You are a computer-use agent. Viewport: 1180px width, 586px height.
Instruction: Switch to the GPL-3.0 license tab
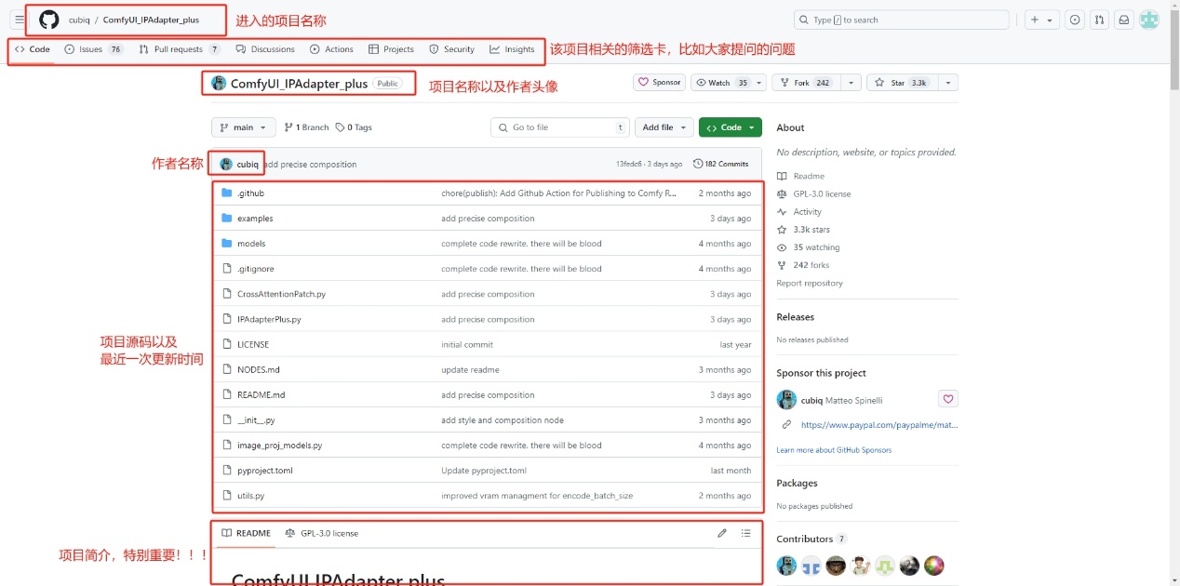322,533
